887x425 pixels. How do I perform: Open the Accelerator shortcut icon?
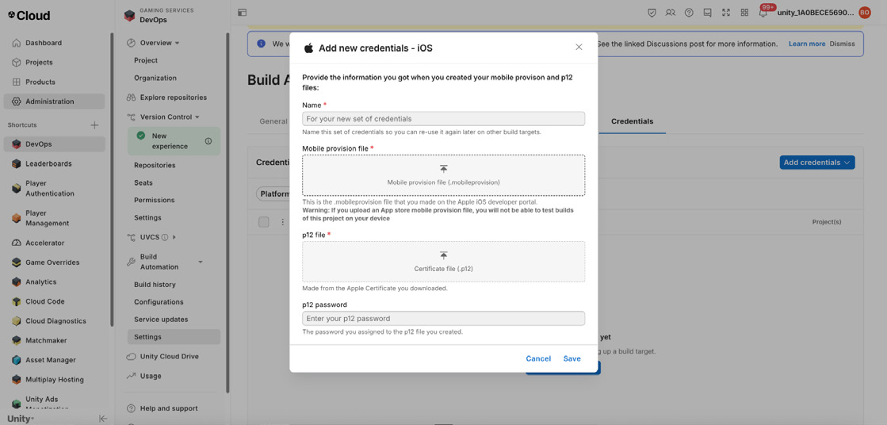pyautogui.click(x=17, y=243)
